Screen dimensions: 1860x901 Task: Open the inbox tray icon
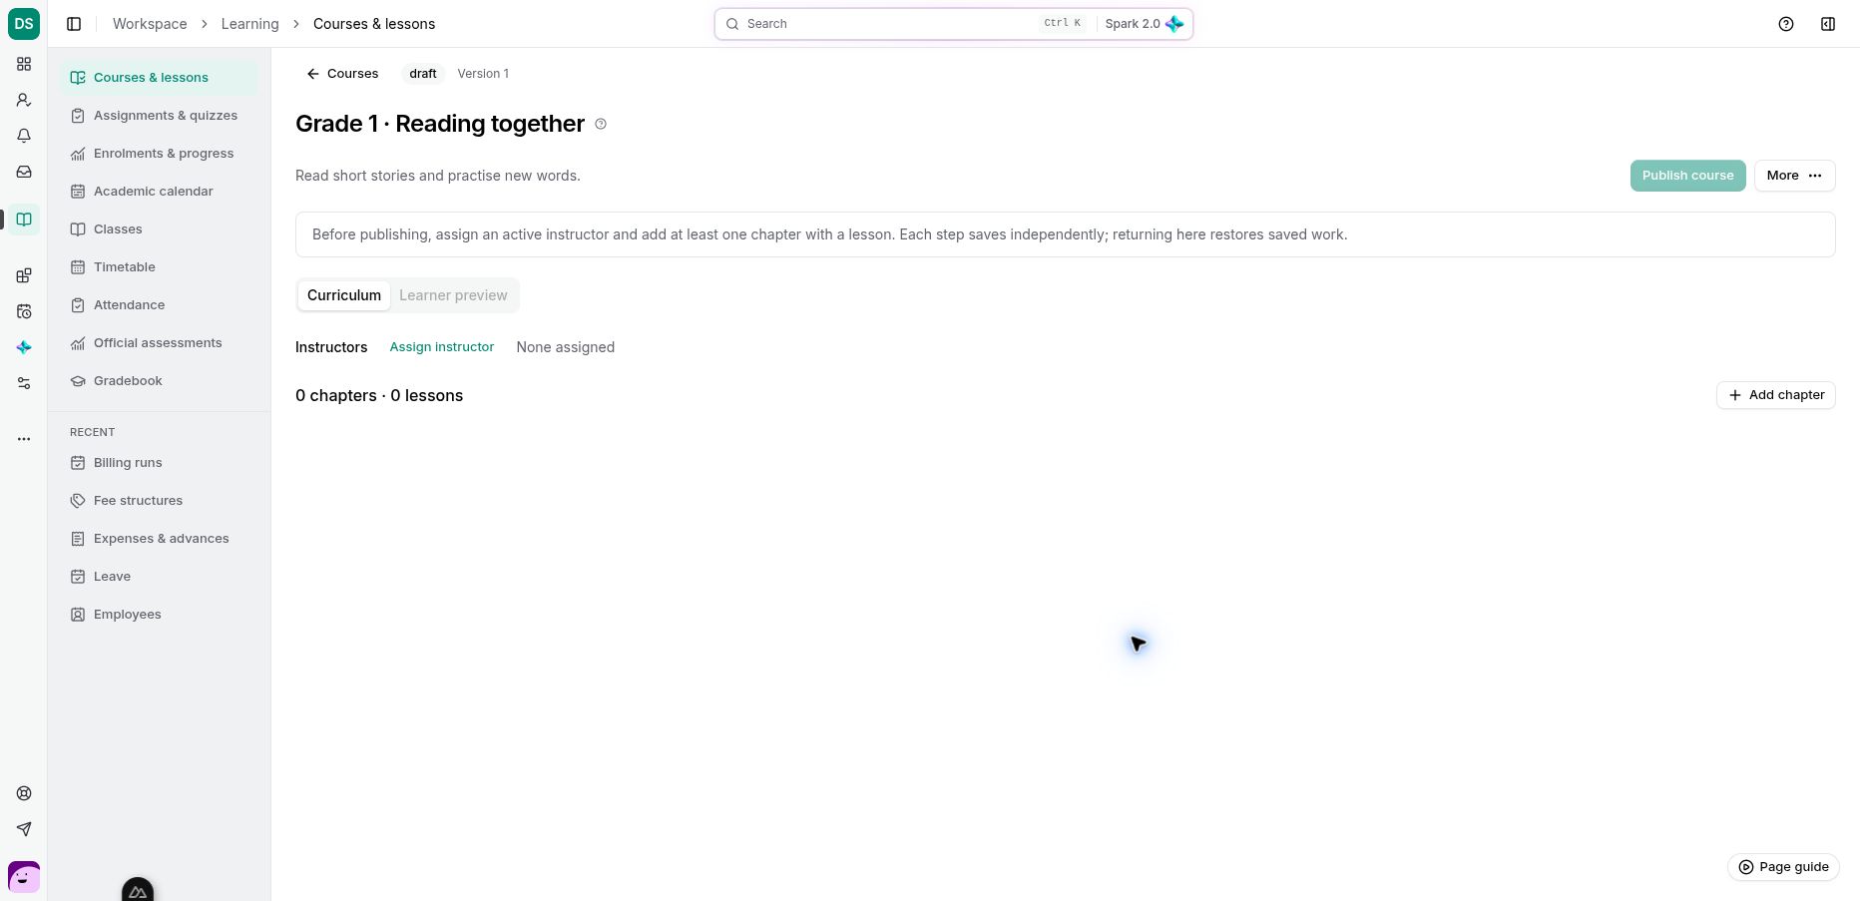click(24, 172)
